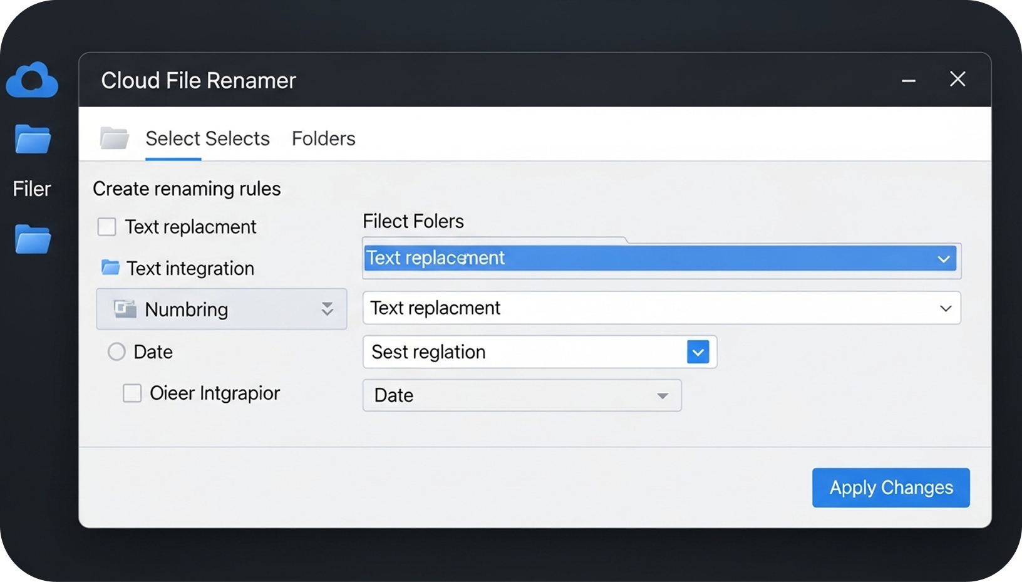The width and height of the screenshot is (1022, 582).
Task: Minimize the Cloud File Renamer window
Action: (x=908, y=80)
